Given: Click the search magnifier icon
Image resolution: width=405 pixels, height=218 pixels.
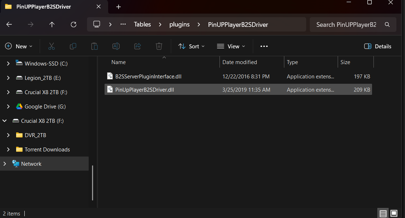Looking at the screenshot, I should (387, 25).
